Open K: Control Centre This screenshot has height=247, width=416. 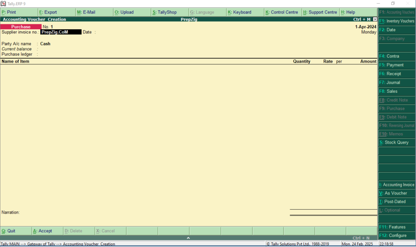tap(283, 12)
